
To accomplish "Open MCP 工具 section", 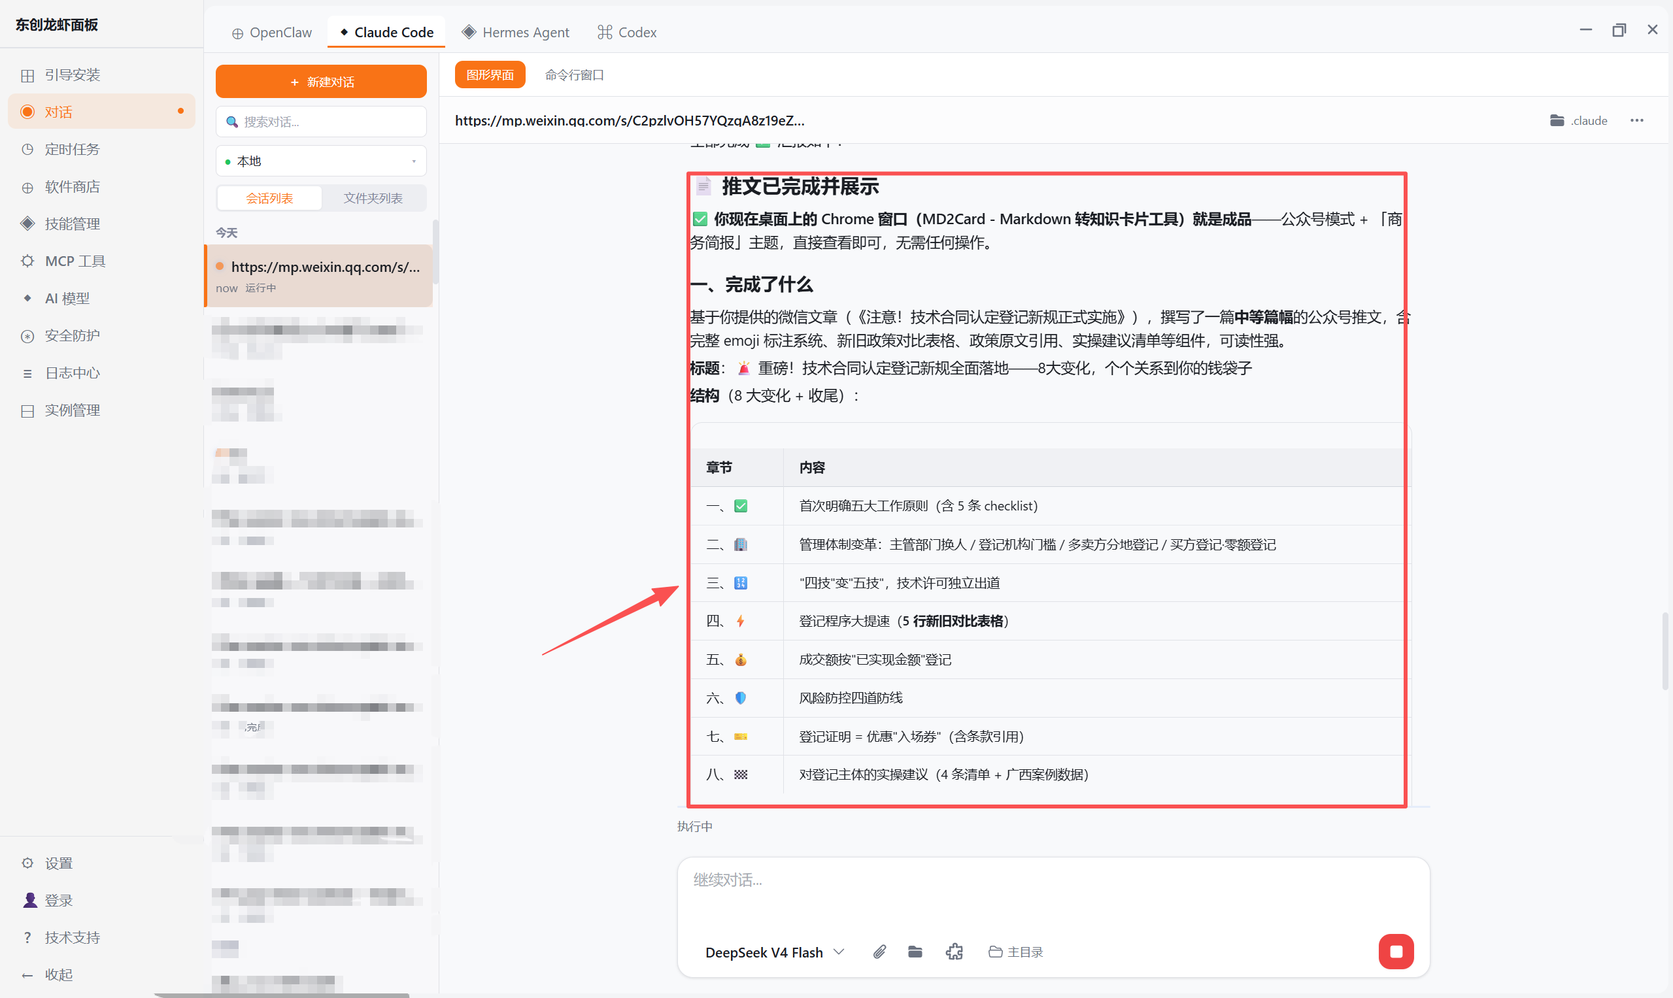I will pyautogui.click(x=101, y=261).
